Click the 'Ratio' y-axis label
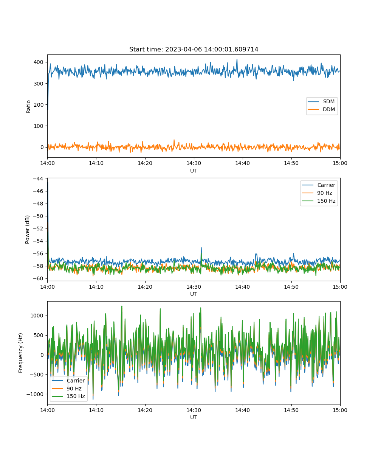This screenshot has width=378, height=454. (29, 106)
